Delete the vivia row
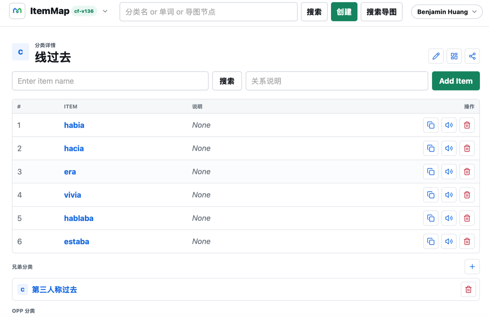The image size is (489, 317). 467,195
